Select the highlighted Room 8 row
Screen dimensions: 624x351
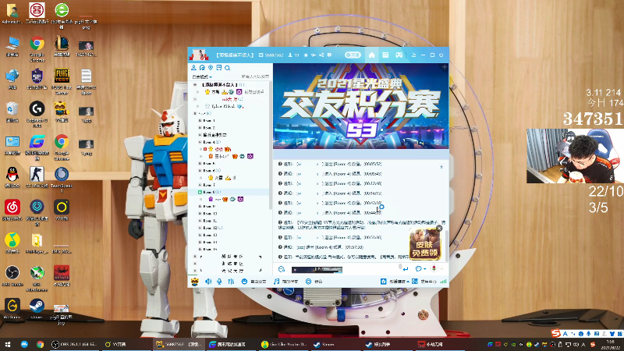(229, 192)
